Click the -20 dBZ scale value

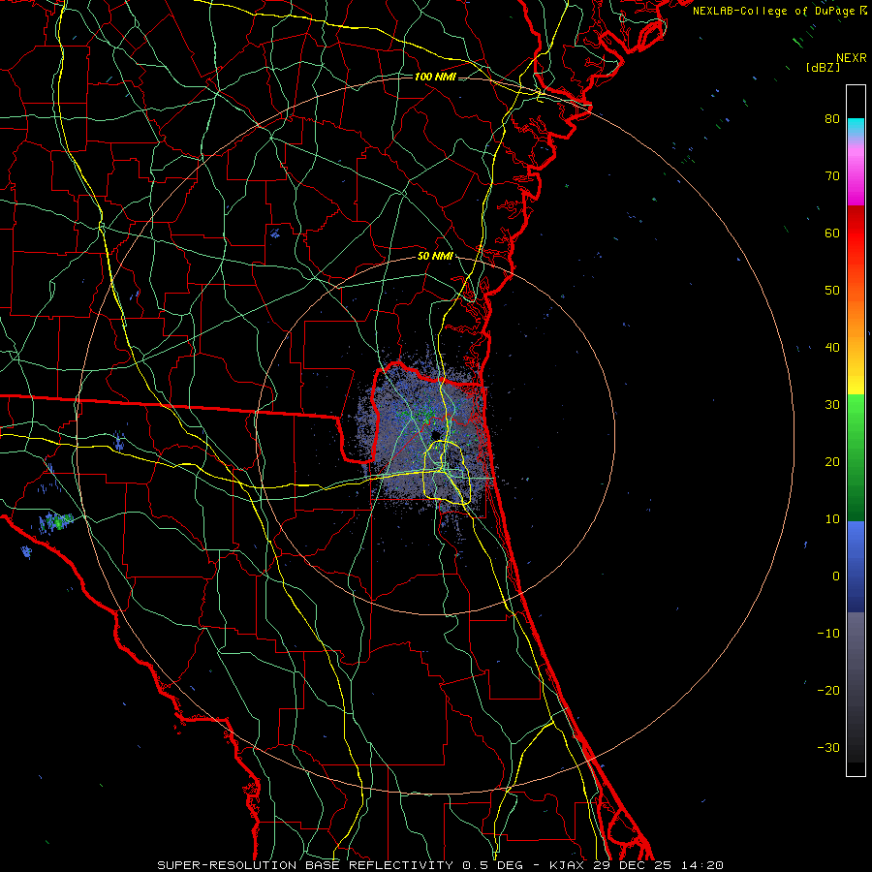tap(828, 691)
